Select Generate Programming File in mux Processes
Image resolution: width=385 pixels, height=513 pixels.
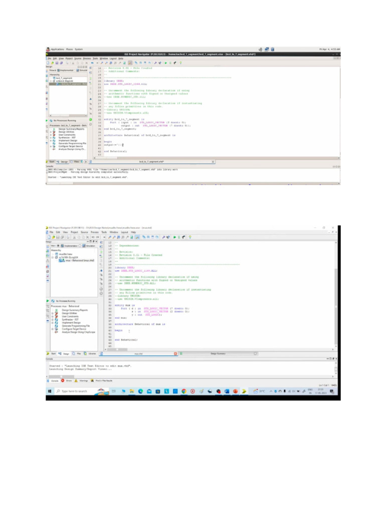[x=76, y=326]
